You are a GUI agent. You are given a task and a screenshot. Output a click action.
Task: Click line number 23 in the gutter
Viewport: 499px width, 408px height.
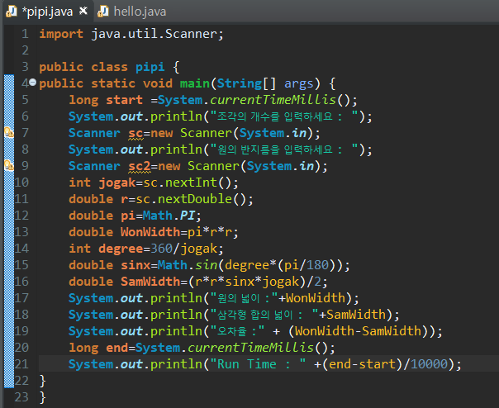pyautogui.click(x=21, y=397)
